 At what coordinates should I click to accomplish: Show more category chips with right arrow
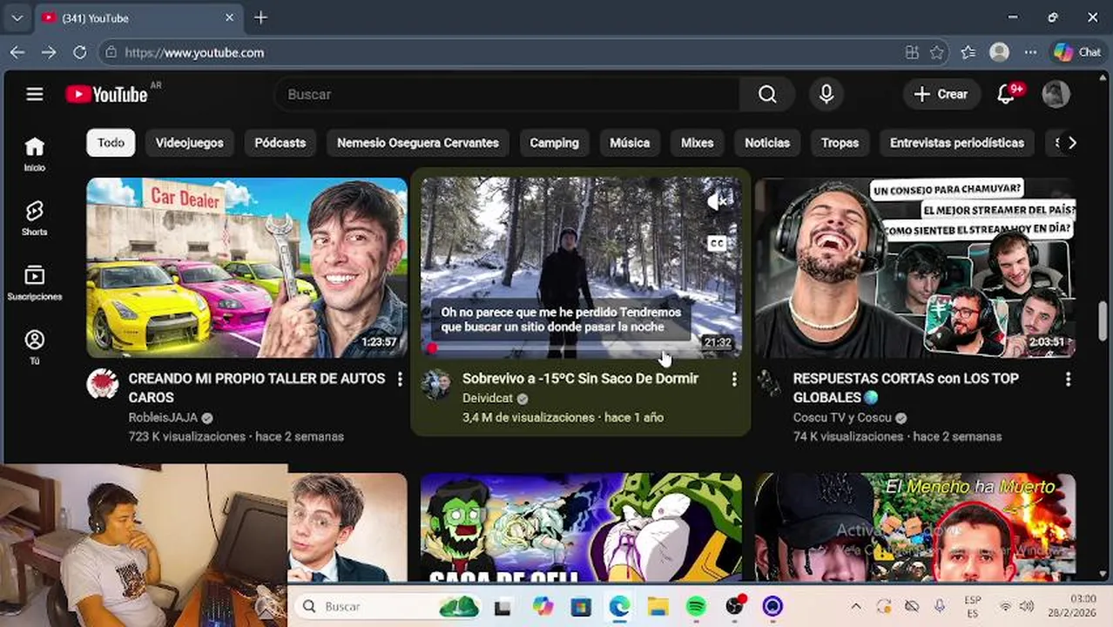[1072, 143]
